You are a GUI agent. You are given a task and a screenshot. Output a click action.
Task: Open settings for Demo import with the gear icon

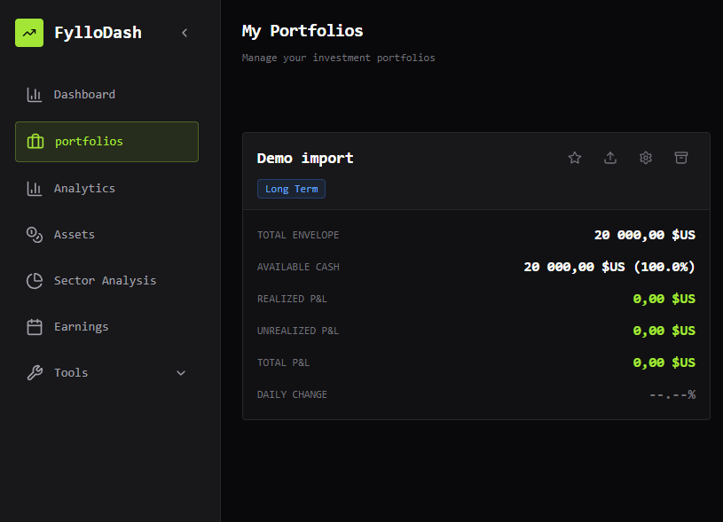coord(645,157)
